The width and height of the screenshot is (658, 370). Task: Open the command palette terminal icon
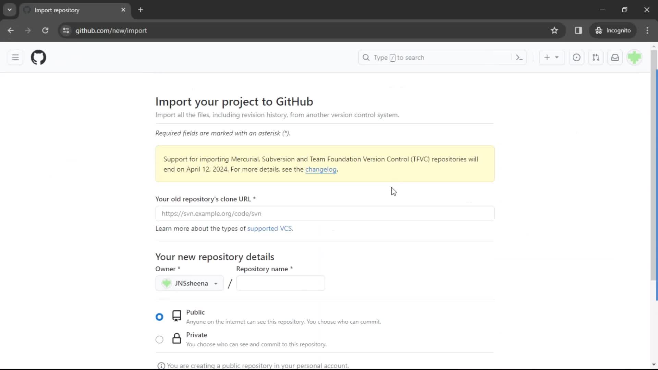519,57
